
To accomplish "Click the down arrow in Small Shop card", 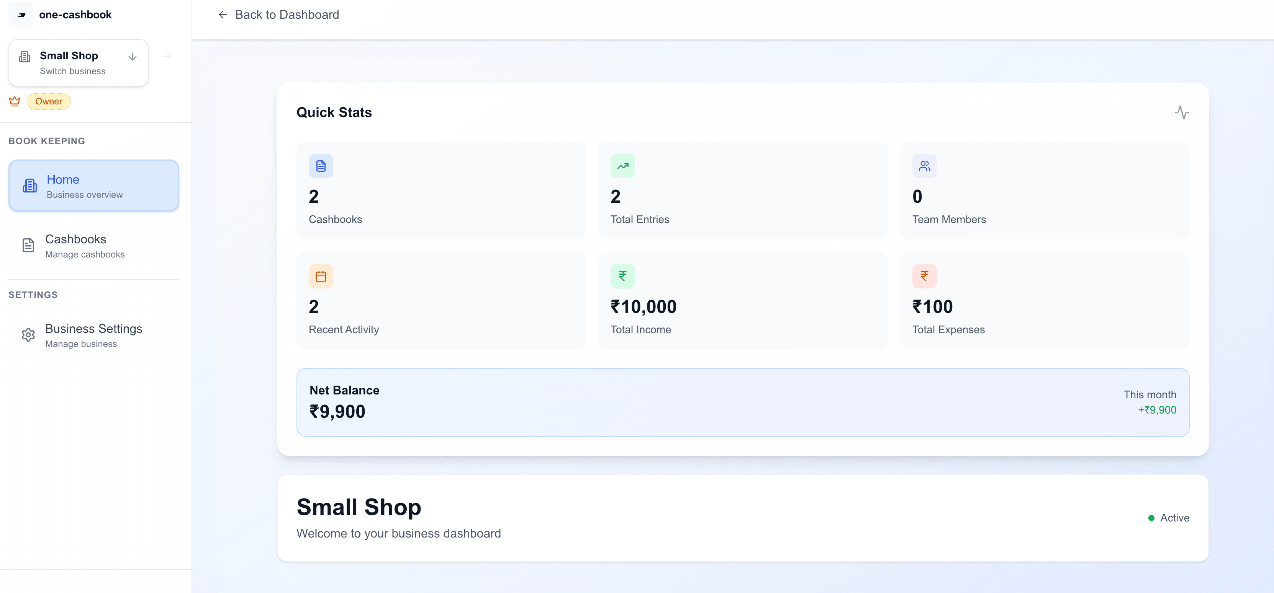I will (x=132, y=57).
